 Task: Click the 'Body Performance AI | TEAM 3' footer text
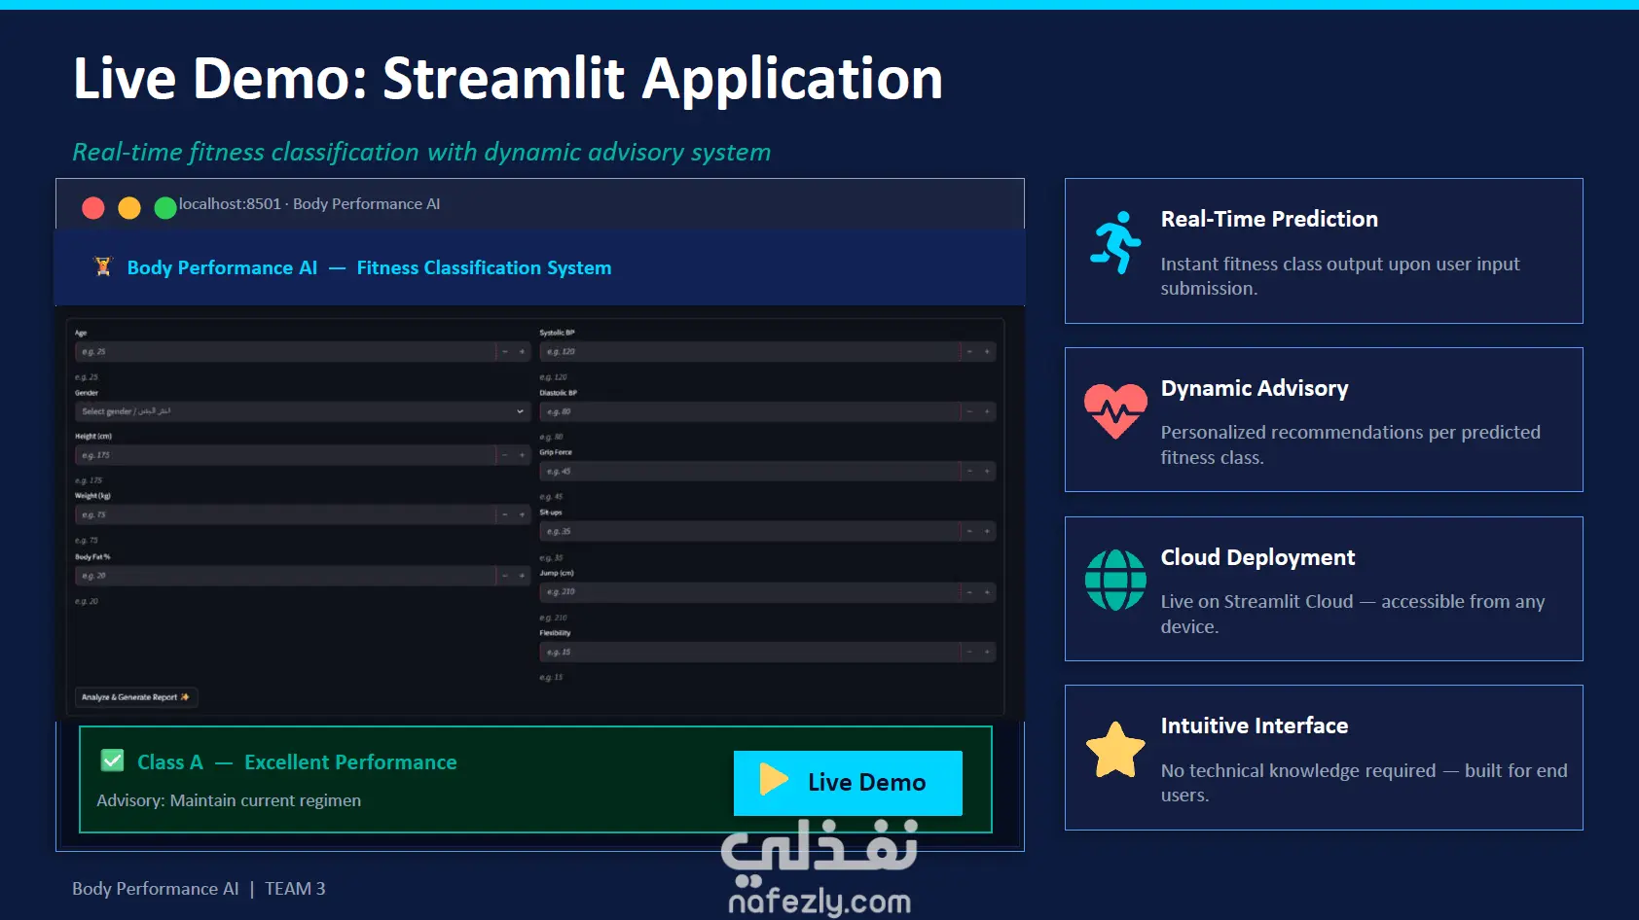[x=199, y=889]
